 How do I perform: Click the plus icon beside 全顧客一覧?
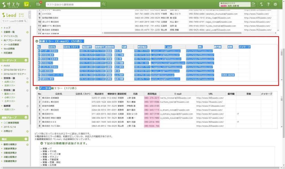(x=27, y=32)
